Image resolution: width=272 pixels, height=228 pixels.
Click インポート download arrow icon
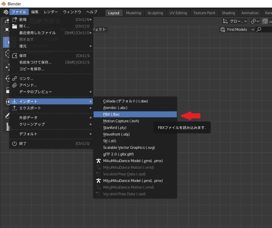(15, 102)
